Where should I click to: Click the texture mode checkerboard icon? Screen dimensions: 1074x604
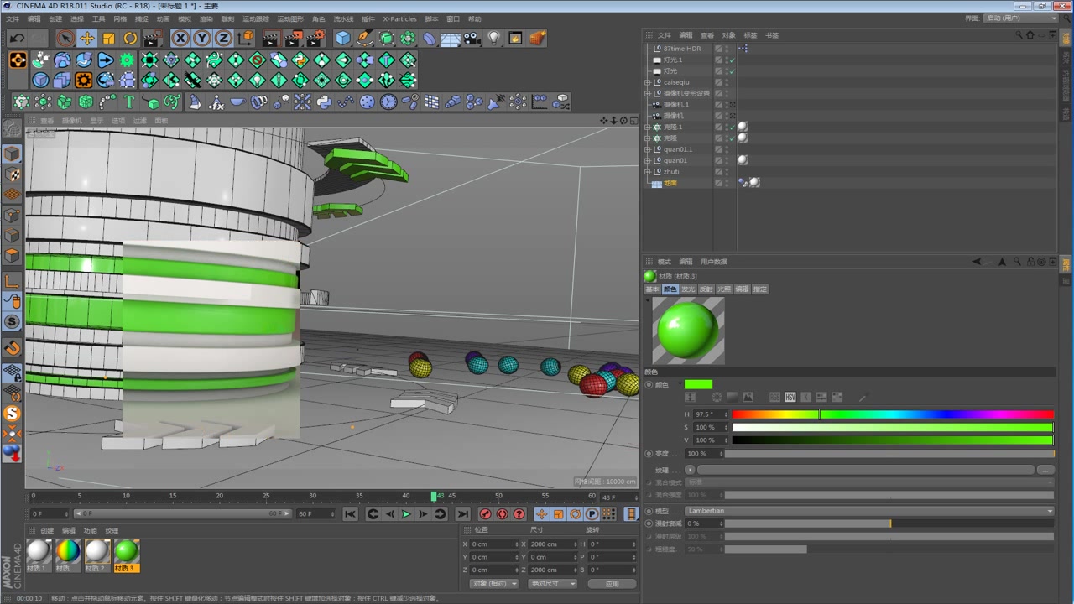(13, 174)
